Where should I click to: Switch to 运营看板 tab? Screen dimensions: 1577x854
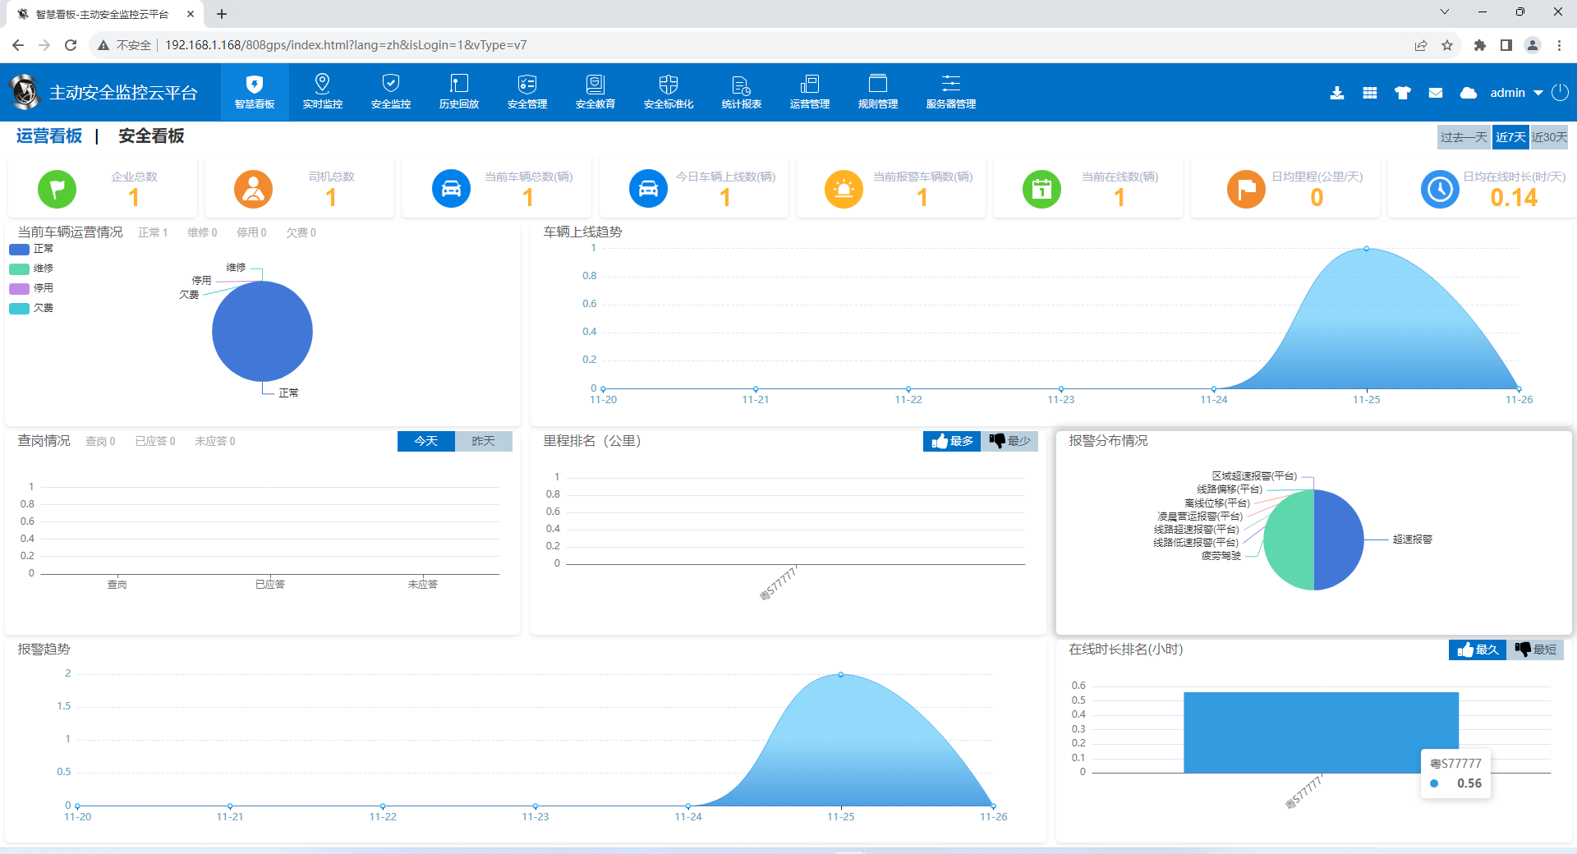(x=49, y=136)
